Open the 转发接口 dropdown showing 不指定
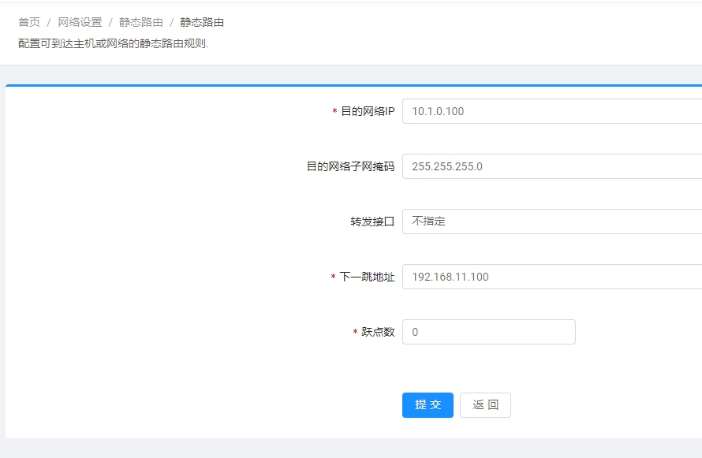Screen dimensions: 702x458 point(552,222)
